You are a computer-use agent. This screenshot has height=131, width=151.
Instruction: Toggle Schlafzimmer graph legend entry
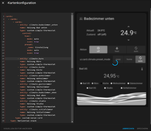129,88
